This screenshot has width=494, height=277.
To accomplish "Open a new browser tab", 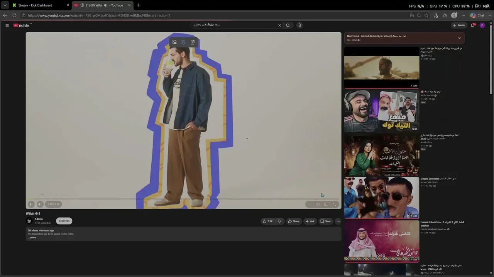I will 139,5.
